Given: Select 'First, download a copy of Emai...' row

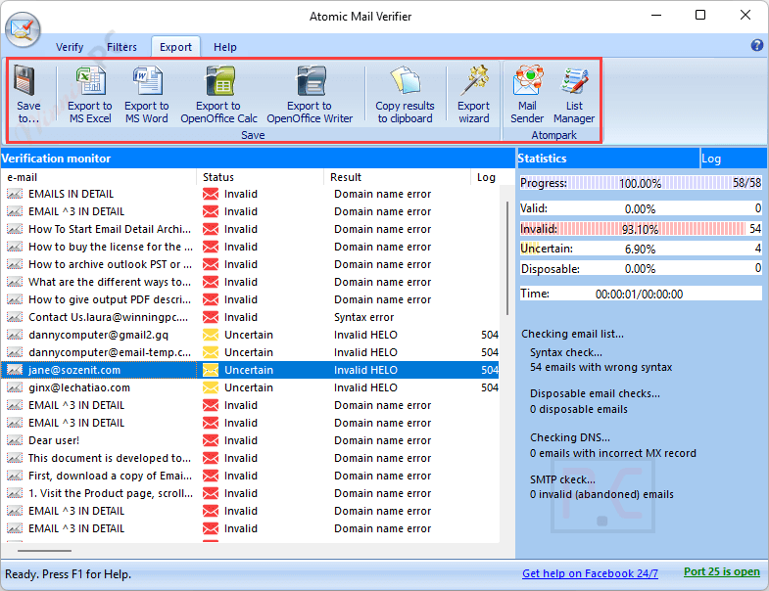Looking at the screenshot, I should tap(250, 476).
